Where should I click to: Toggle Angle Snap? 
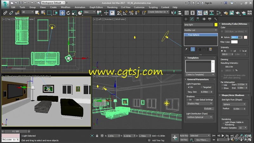125,13
